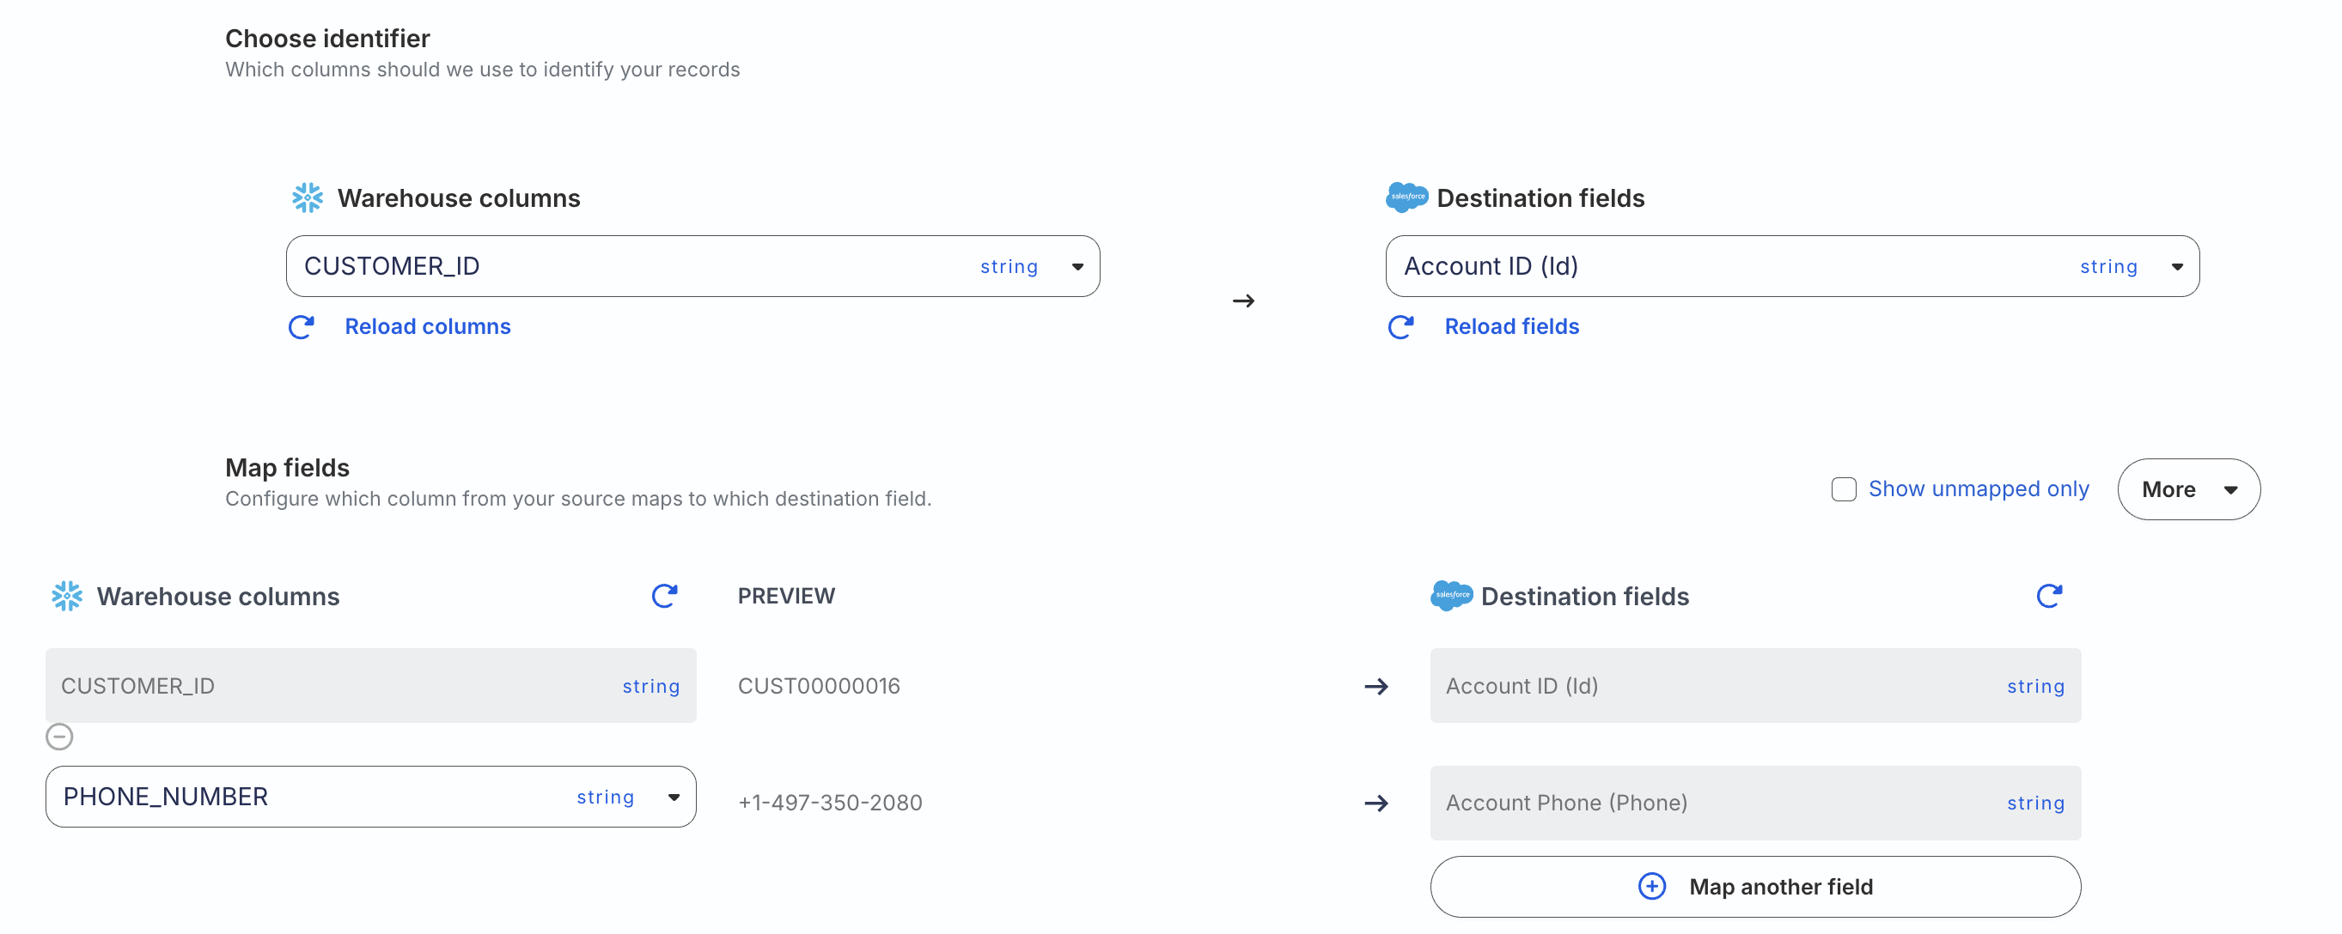Enable the Show unmapped only checkbox
The width and height of the screenshot is (2342, 934).
click(x=1844, y=489)
